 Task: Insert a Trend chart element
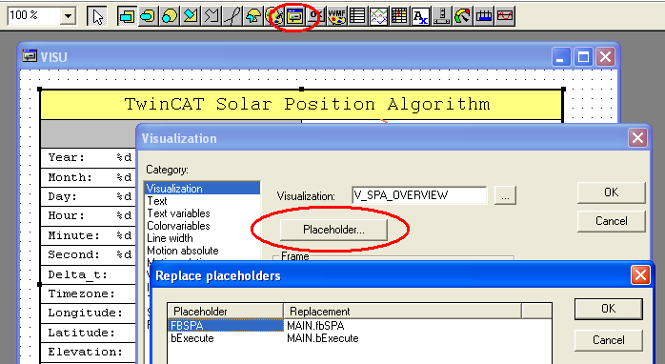tap(379, 16)
